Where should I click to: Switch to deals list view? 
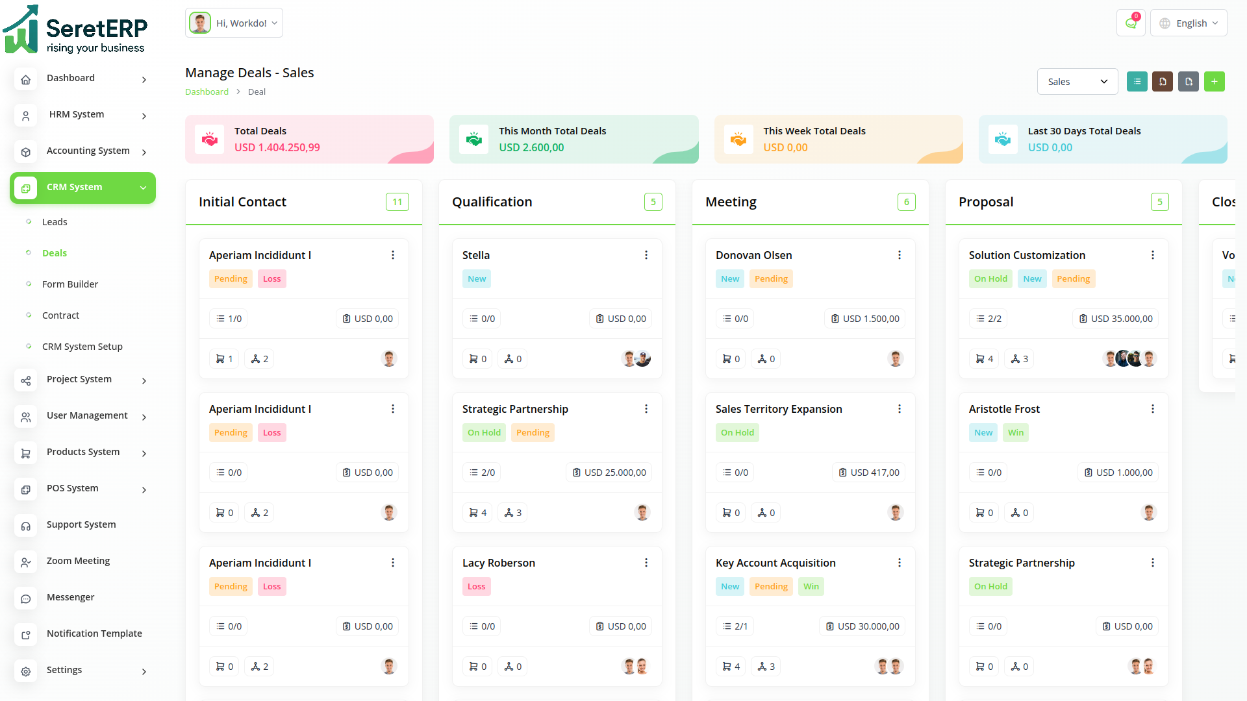pos(1137,82)
